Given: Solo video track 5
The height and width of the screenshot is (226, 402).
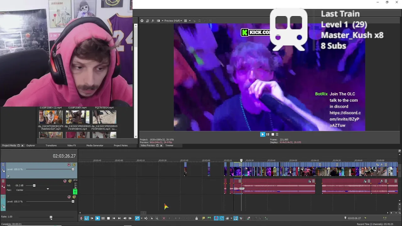Looking at the screenshot, I should pos(74,197).
